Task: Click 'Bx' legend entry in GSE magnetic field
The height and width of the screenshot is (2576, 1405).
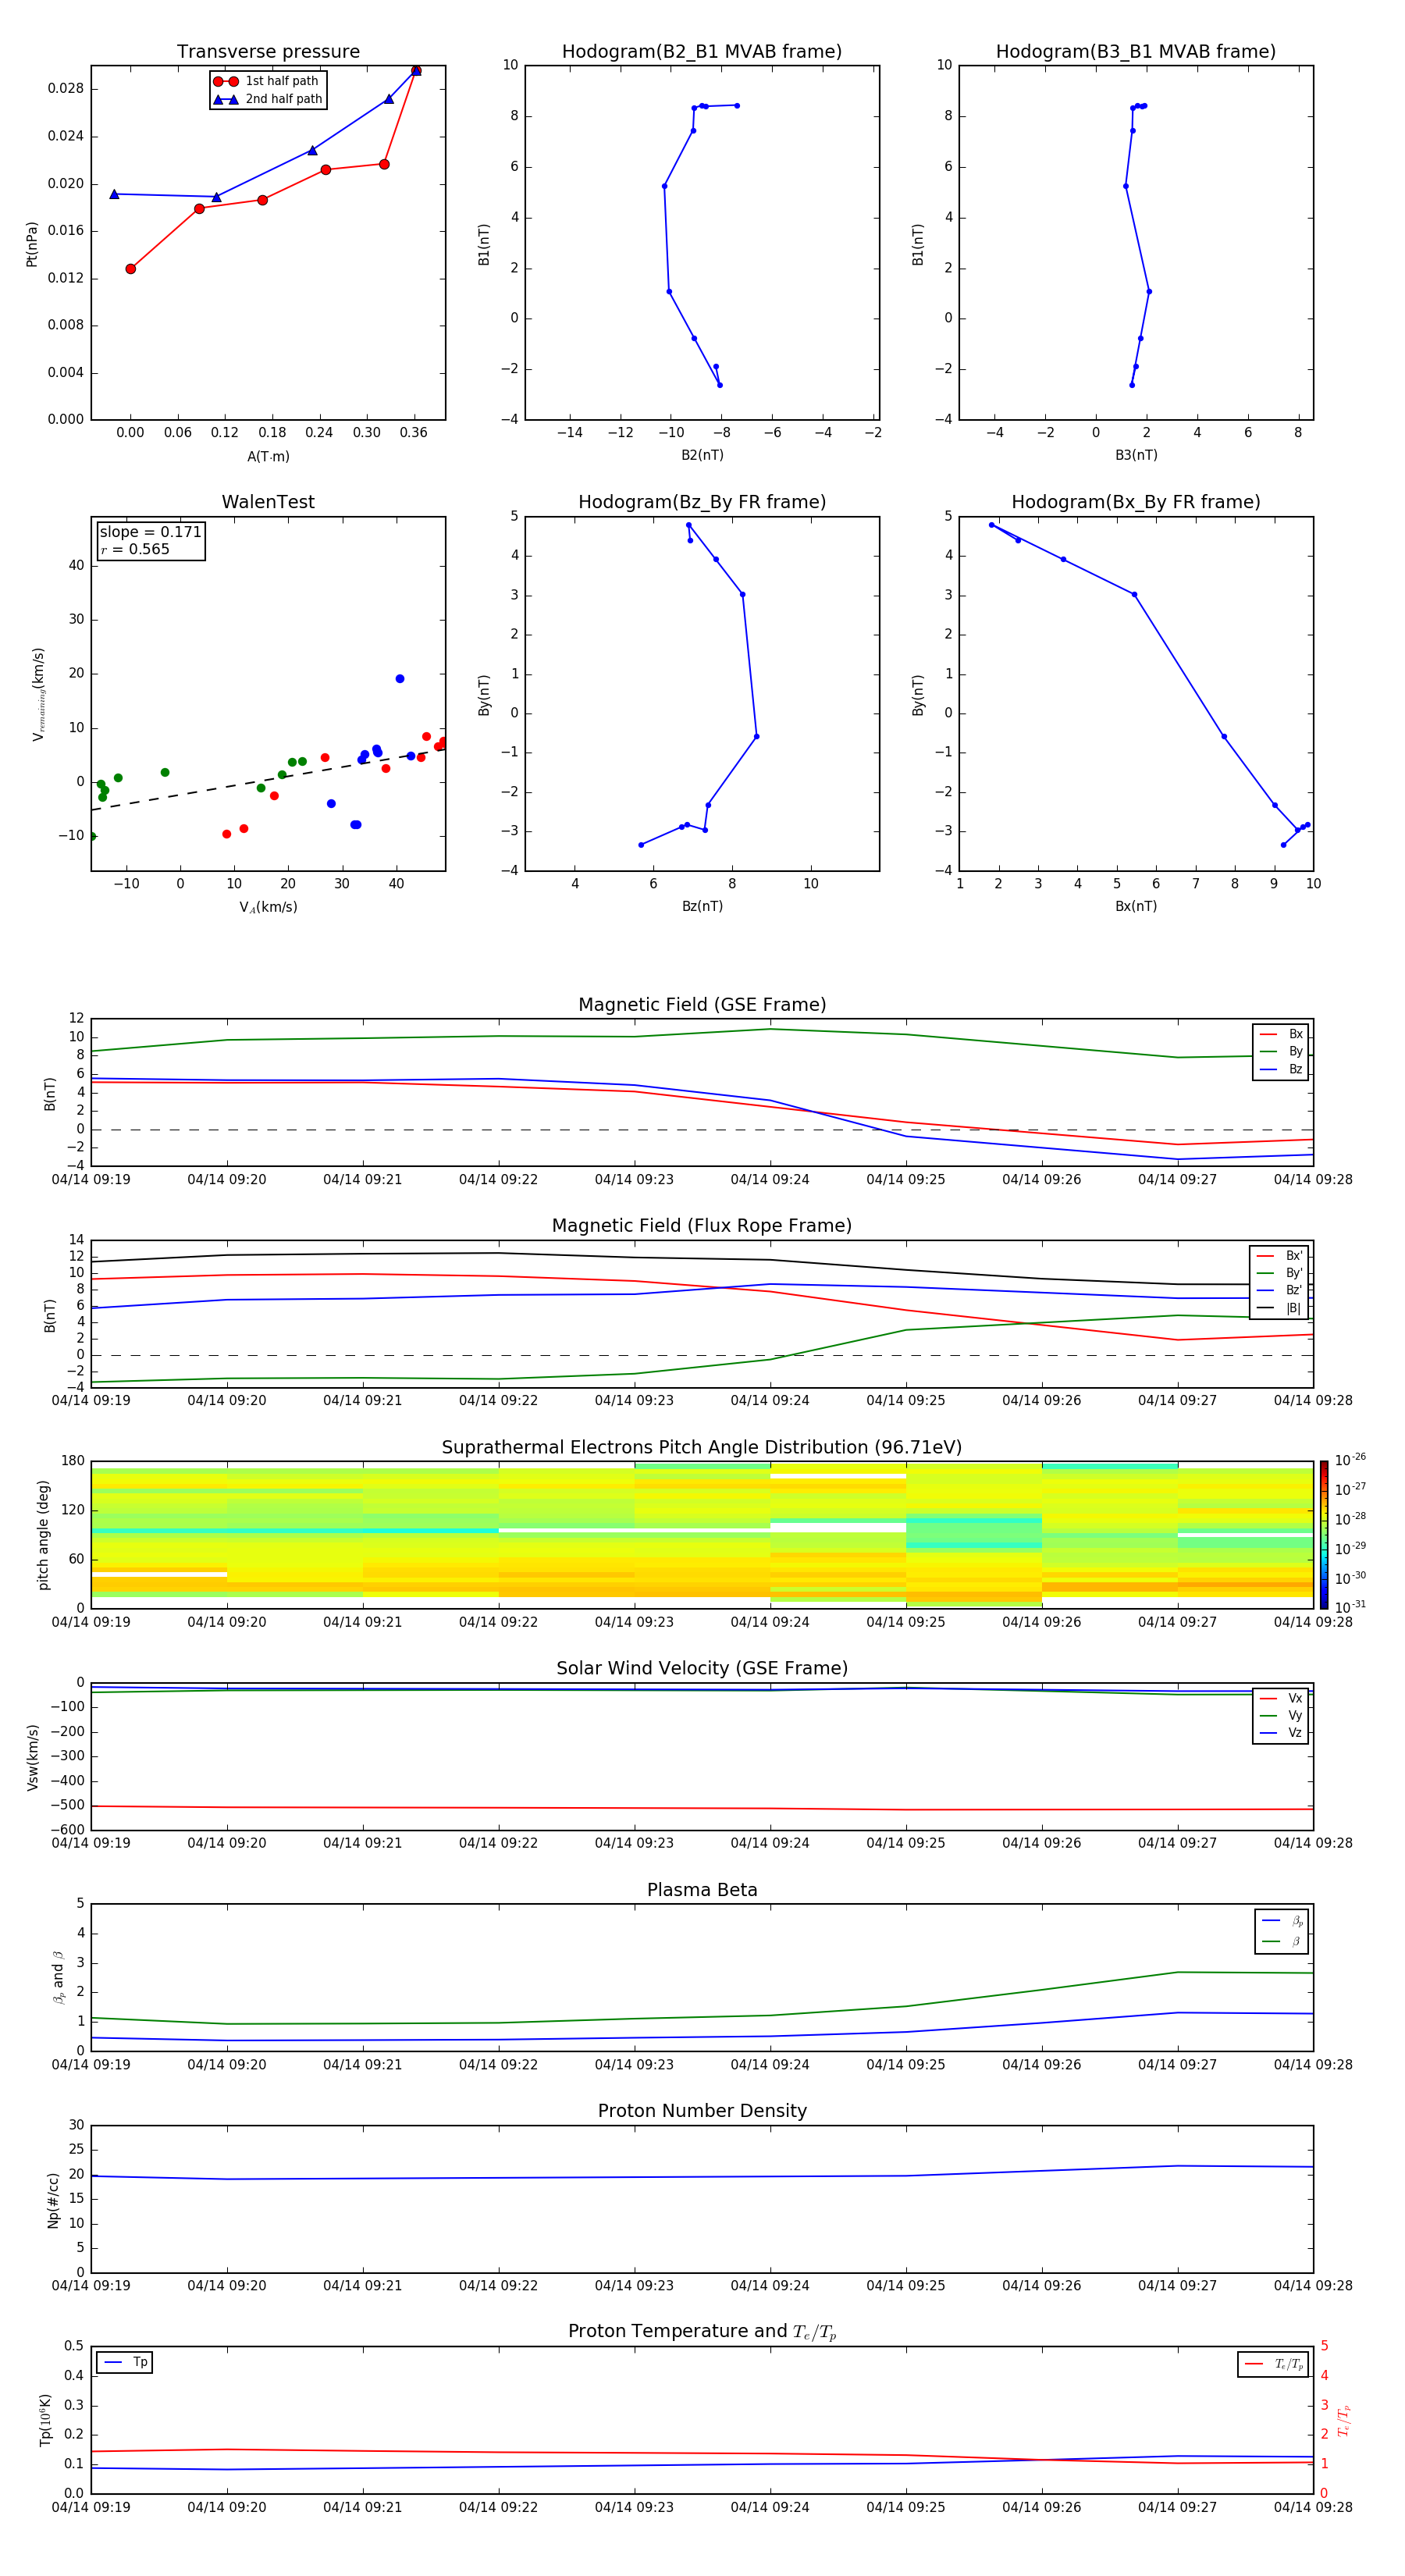Action: [x=1281, y=1034]
